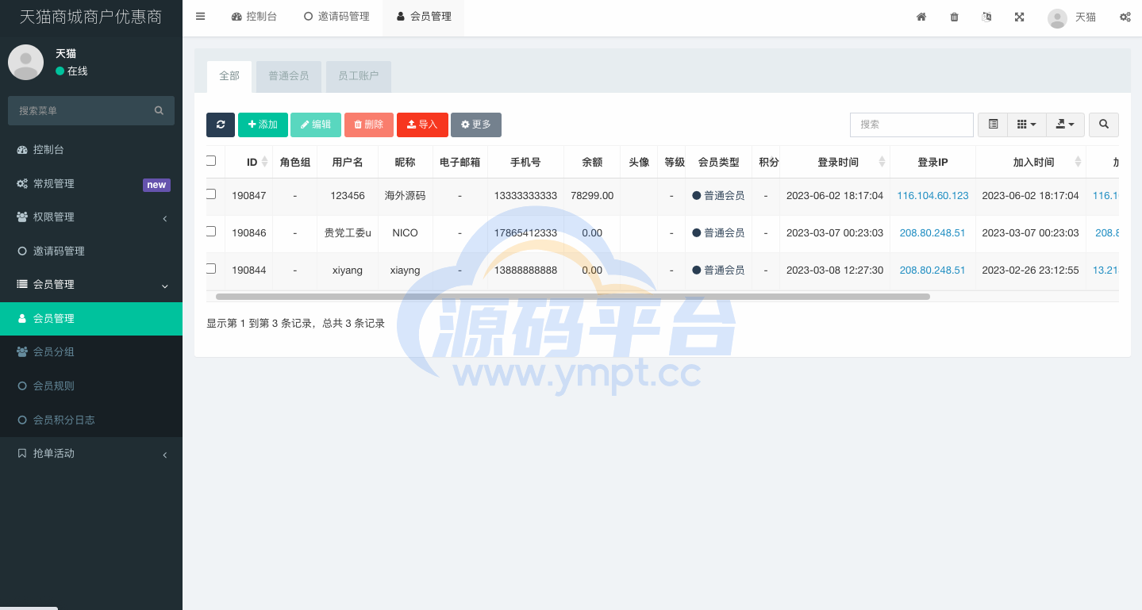Click the large profile avatar in sidebar
The width and height of the screenshot is (1142, 610).
25,62
